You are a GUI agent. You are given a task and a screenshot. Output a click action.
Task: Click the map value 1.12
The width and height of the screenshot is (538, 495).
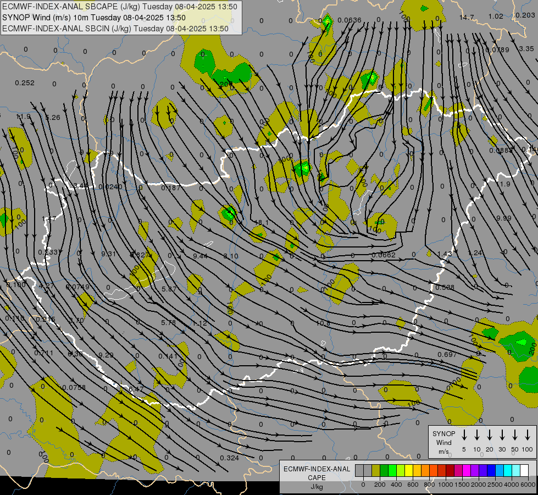click(x=199, y=323)
